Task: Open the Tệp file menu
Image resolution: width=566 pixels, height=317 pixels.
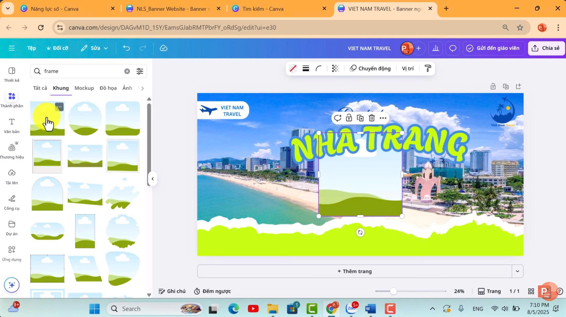Action: (32, 48)
